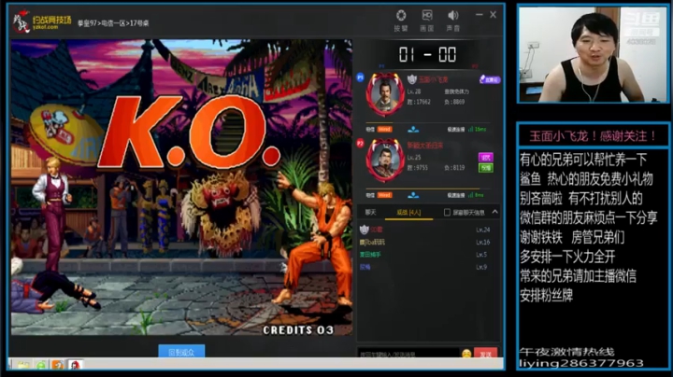Click the red P2 badge
Image resolution: width=673 pixels, height=377 pixels.
pyautogui.click(x=360, y=143)
